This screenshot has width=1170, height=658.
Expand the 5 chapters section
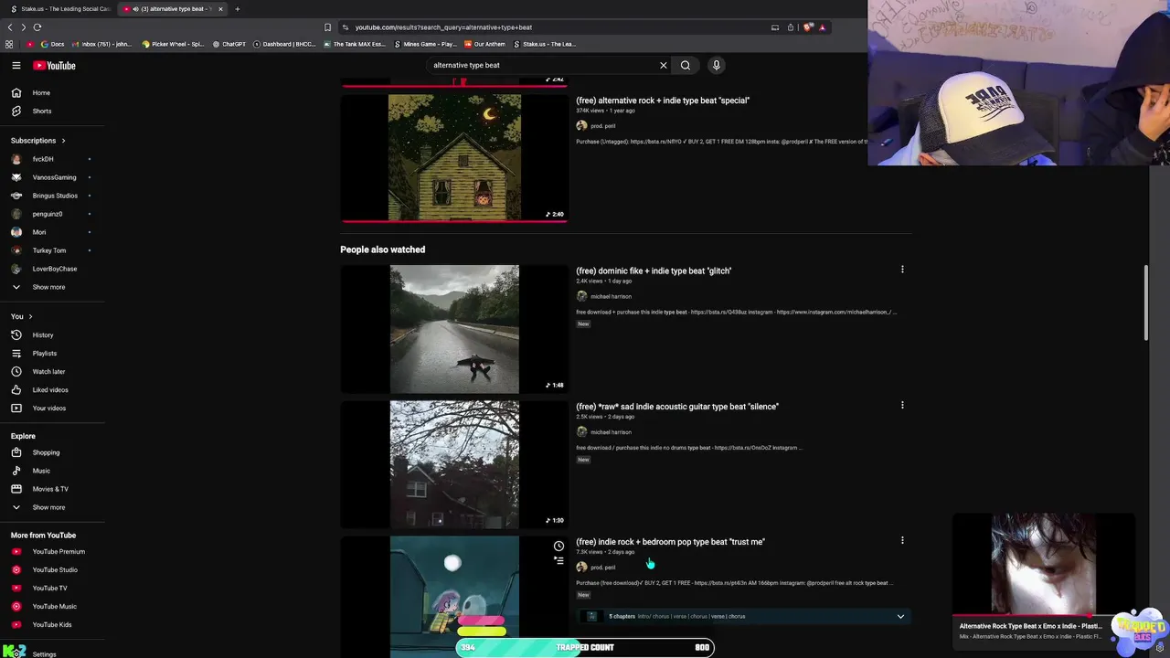(900, 617)
